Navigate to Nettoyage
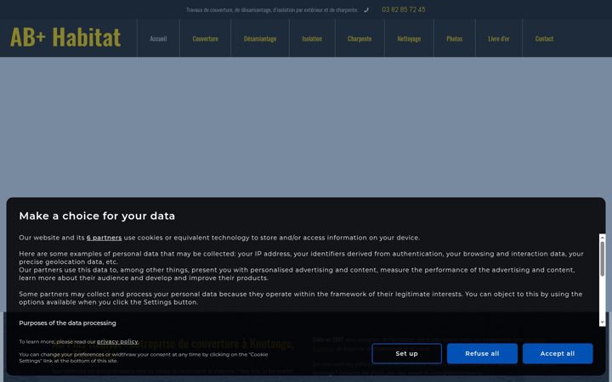 409,38
